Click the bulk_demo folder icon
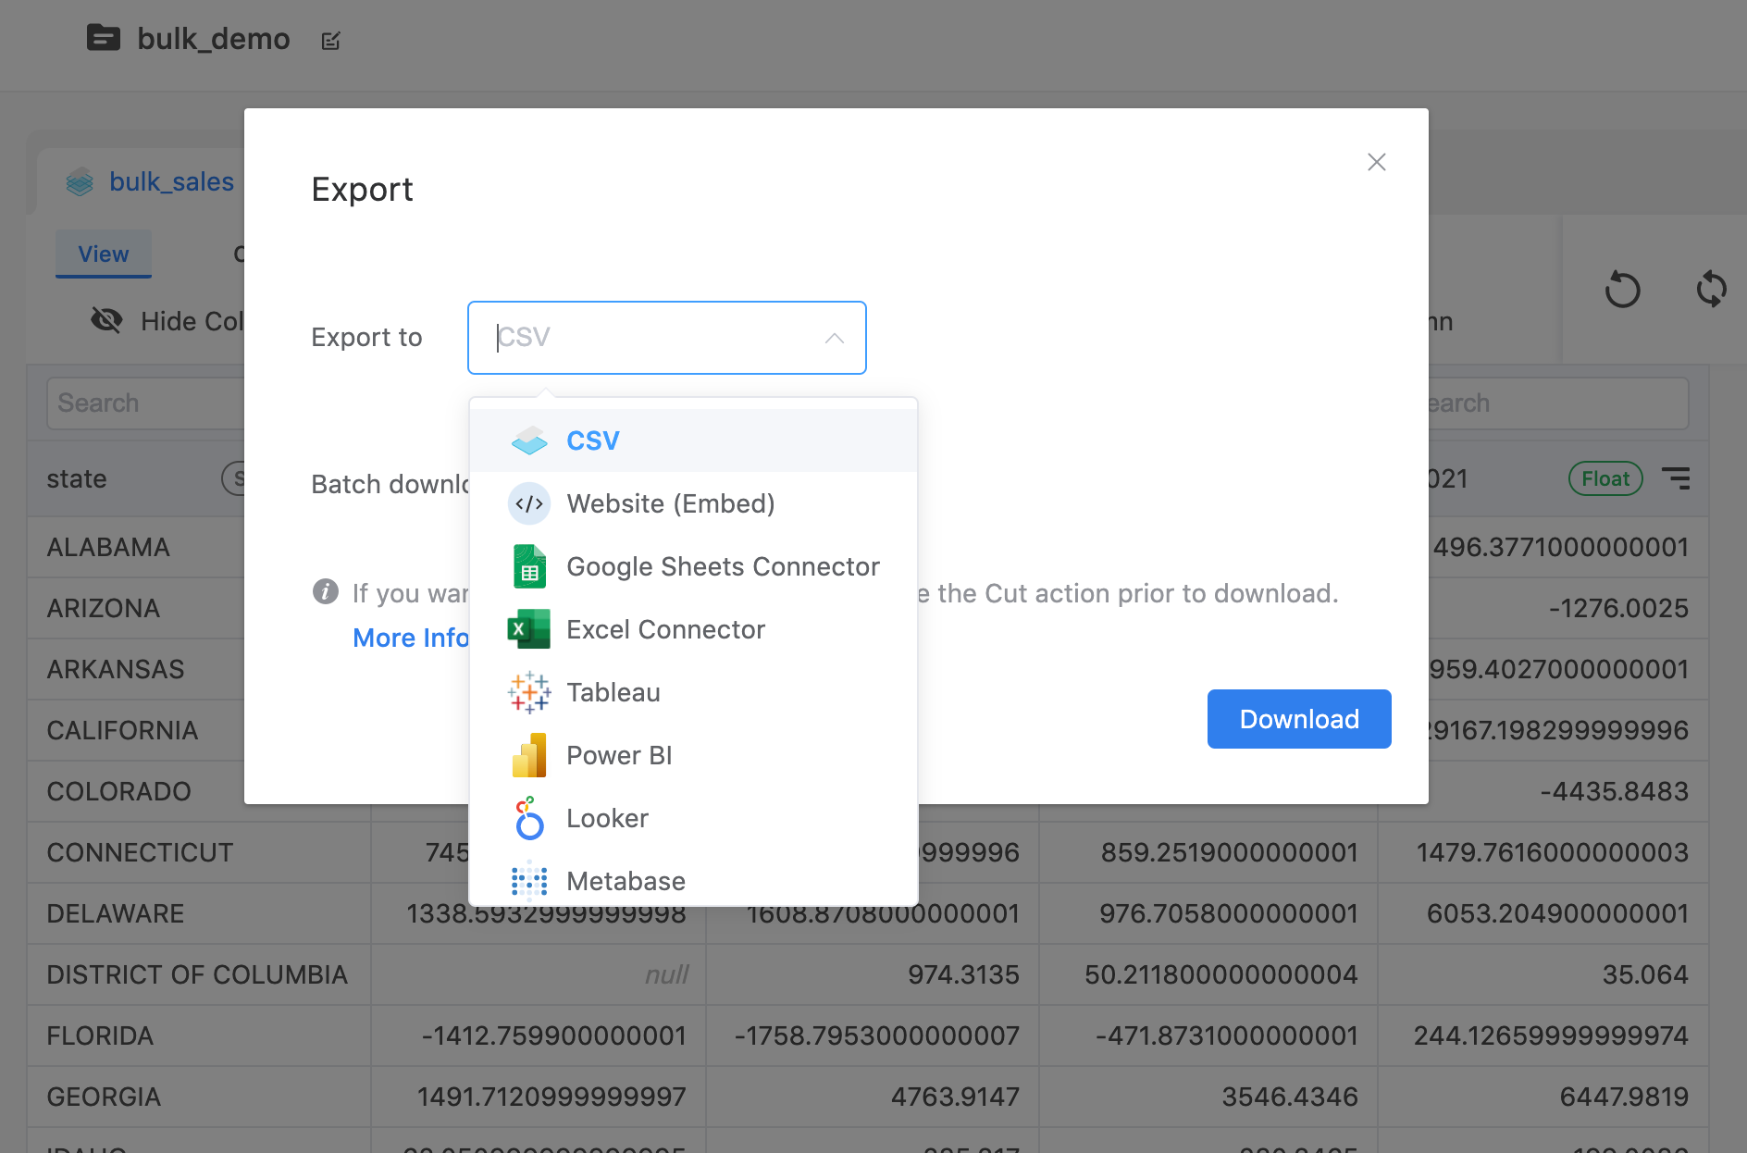The image size is (1747, 1153). point(104,38)
